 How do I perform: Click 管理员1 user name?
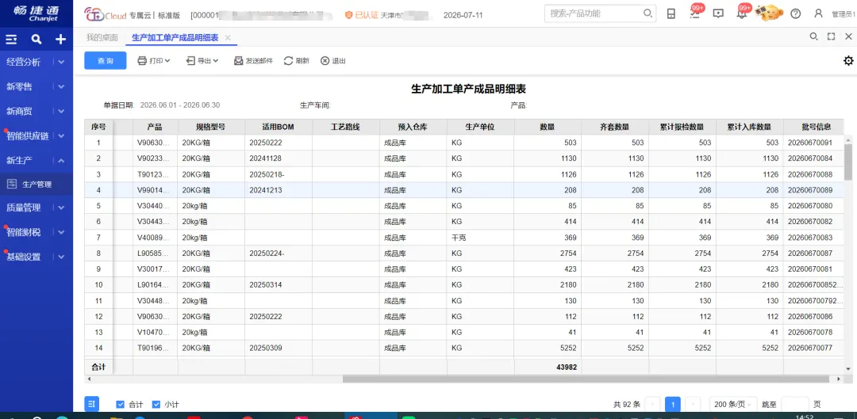(x=844, y=14)
